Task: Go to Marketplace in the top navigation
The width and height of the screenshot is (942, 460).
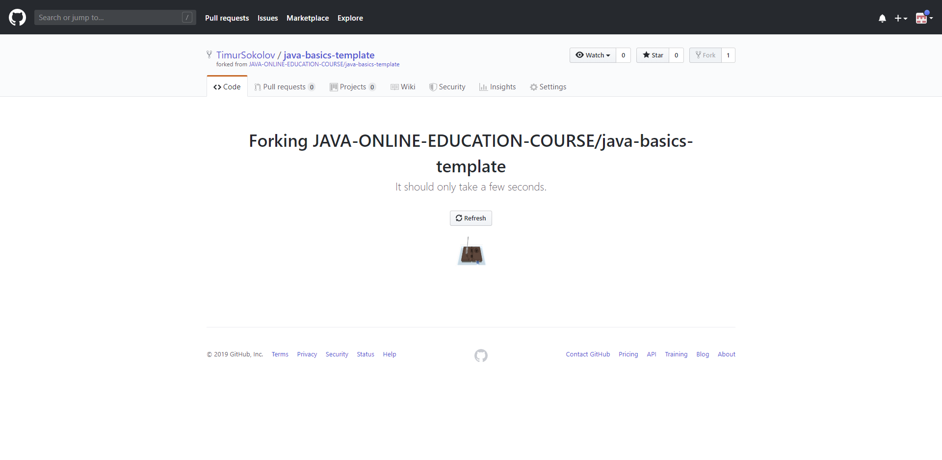Action: [x=308, y=18]
